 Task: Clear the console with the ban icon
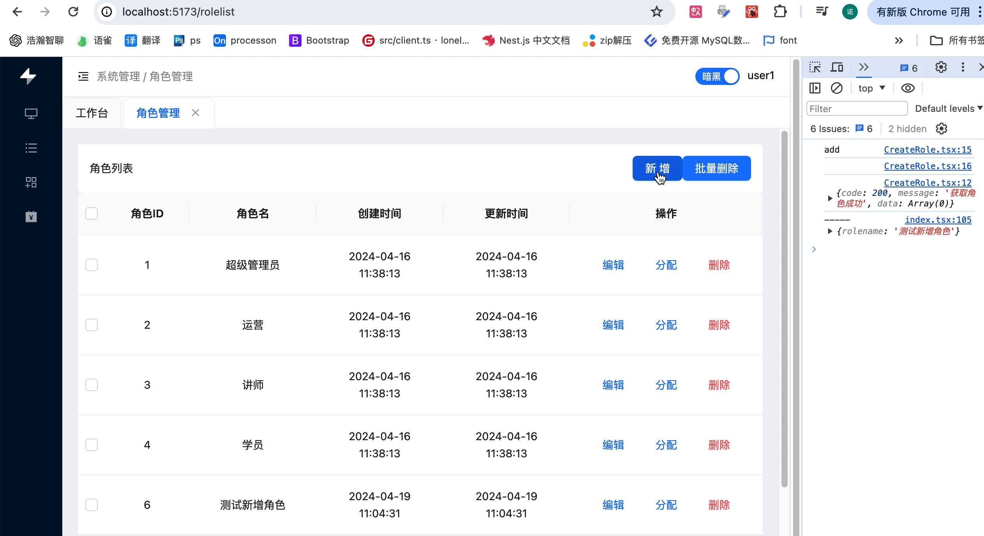[x=837, y=88]
